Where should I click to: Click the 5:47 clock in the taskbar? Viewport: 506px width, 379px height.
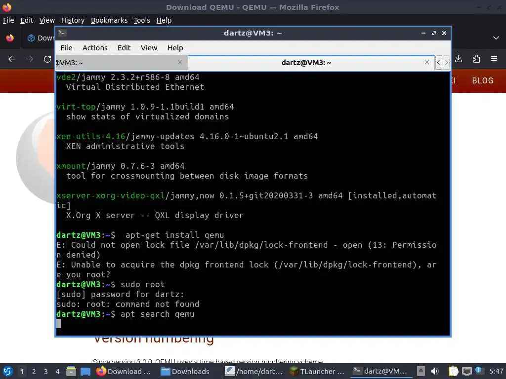click(x=496, y=371)
